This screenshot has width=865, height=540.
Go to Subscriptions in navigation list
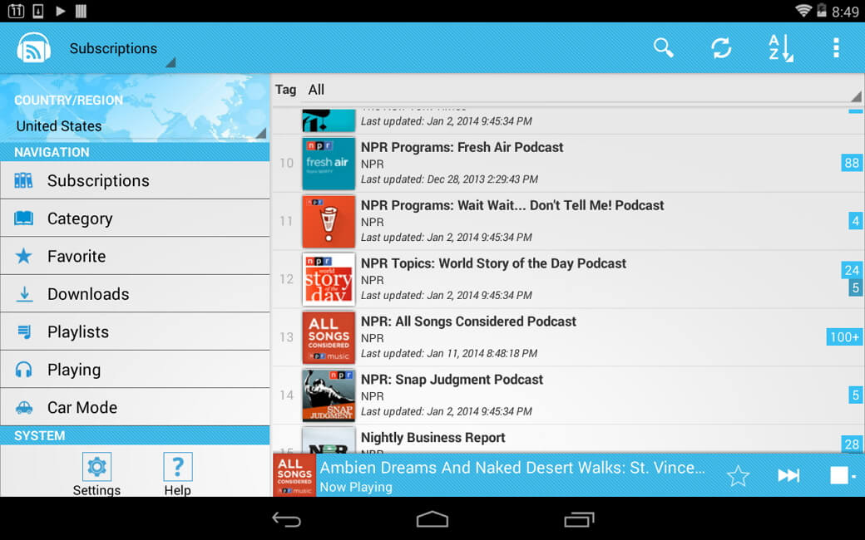click(135, 180)
